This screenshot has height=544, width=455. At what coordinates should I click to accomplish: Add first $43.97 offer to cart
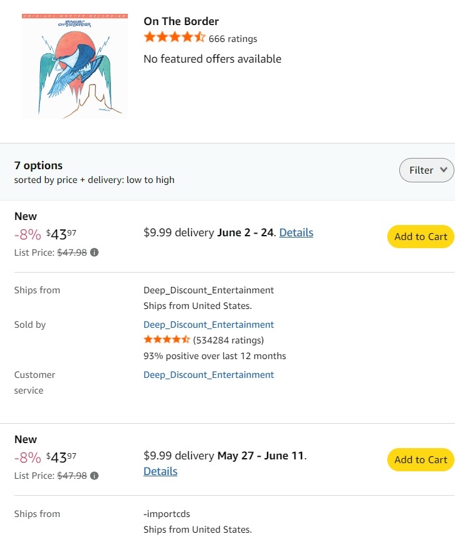coord(421,237)
